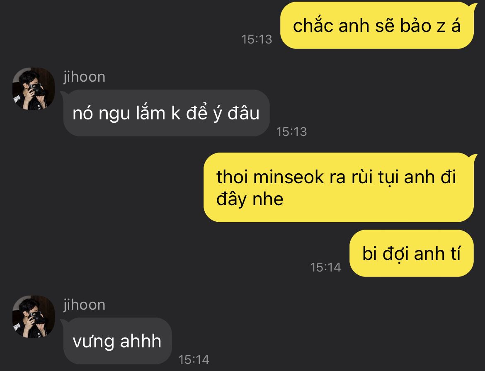Click the 15:13 timestamp beside the yellow bubble
485x371 pixels.
pos(257,39)
